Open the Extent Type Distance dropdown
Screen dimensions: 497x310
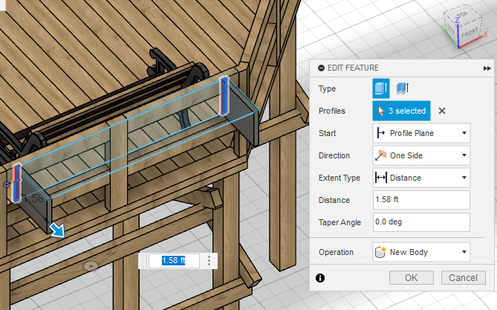[421, 178]
